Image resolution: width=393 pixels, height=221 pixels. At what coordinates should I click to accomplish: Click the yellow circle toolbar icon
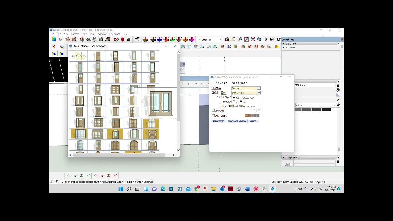click(277, 47)
